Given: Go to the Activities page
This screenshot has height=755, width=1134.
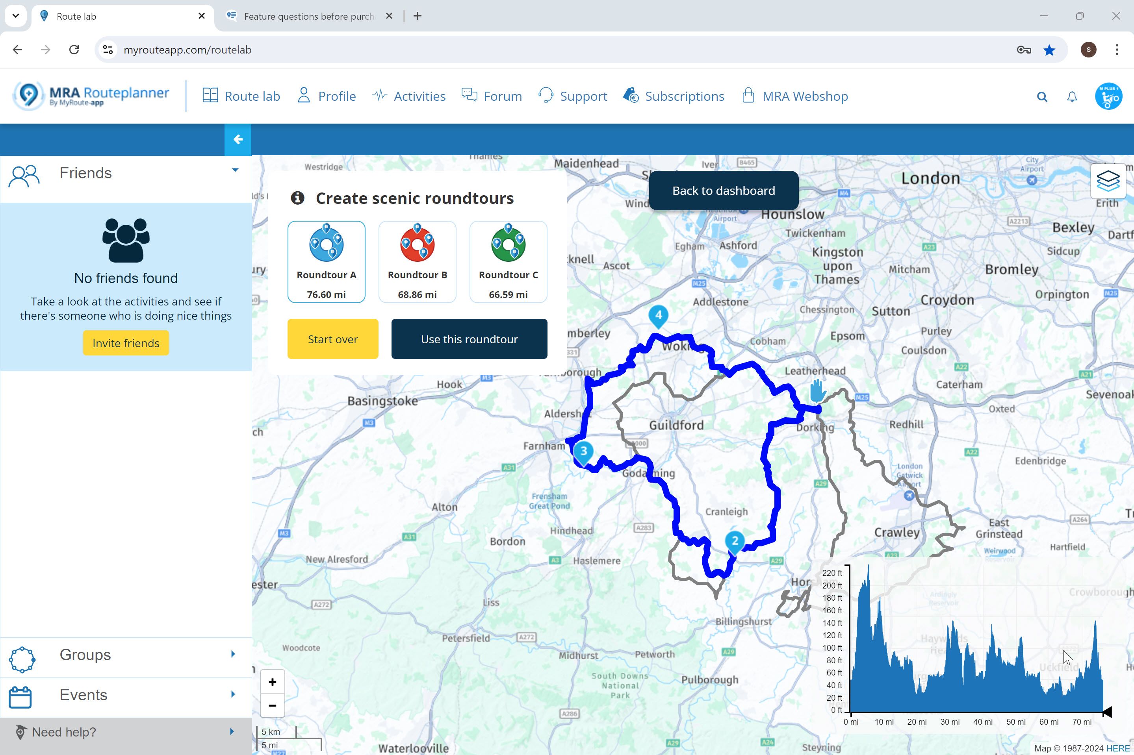Looking at the screenshot, I should (409, 96).
